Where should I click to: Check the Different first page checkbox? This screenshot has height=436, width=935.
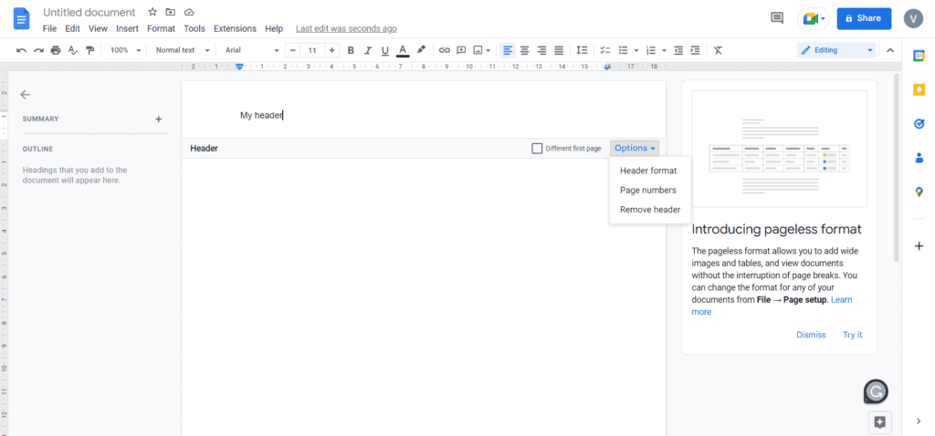pos(537,149)
